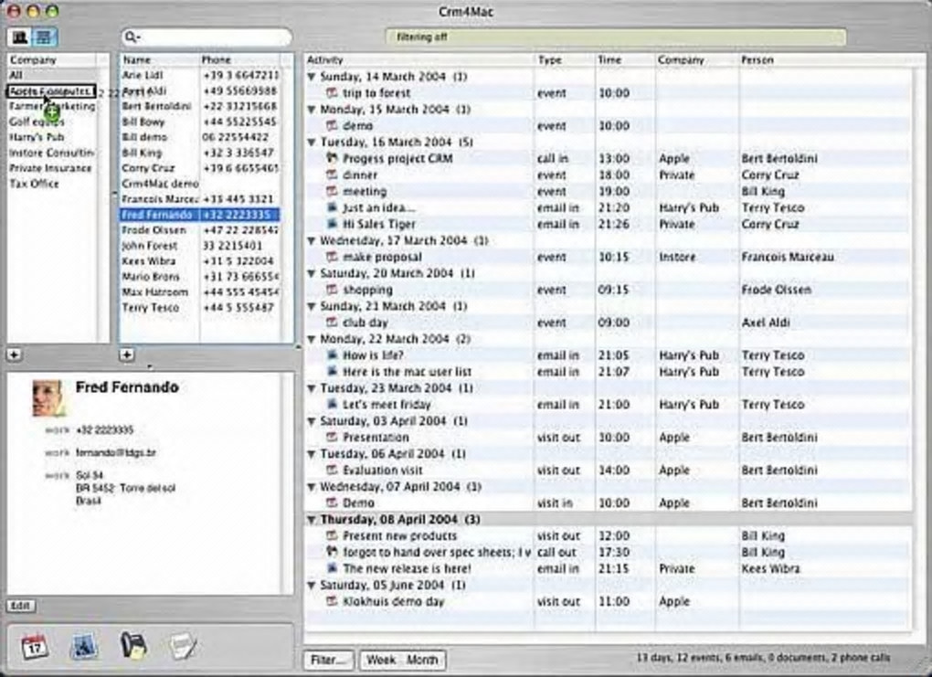The width and height of the screenshot is (932, 677).
Task: Select Harry's Pub company
Action: (x=52, y=137)
